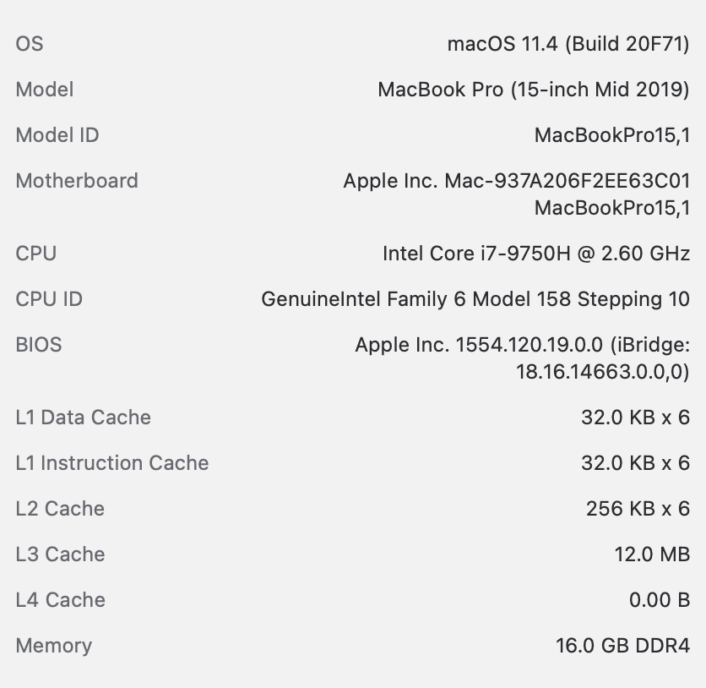Select the CPU ID label
706x688 pixels.
[x=49, y=299]
